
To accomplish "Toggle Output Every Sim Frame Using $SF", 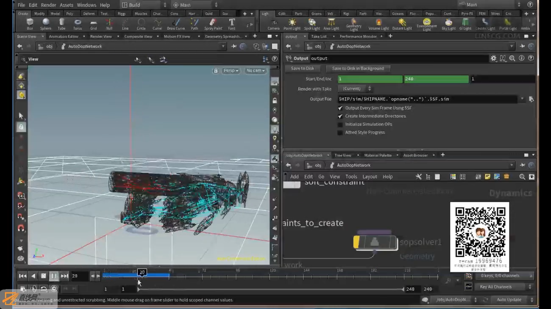I will (340, 108).
